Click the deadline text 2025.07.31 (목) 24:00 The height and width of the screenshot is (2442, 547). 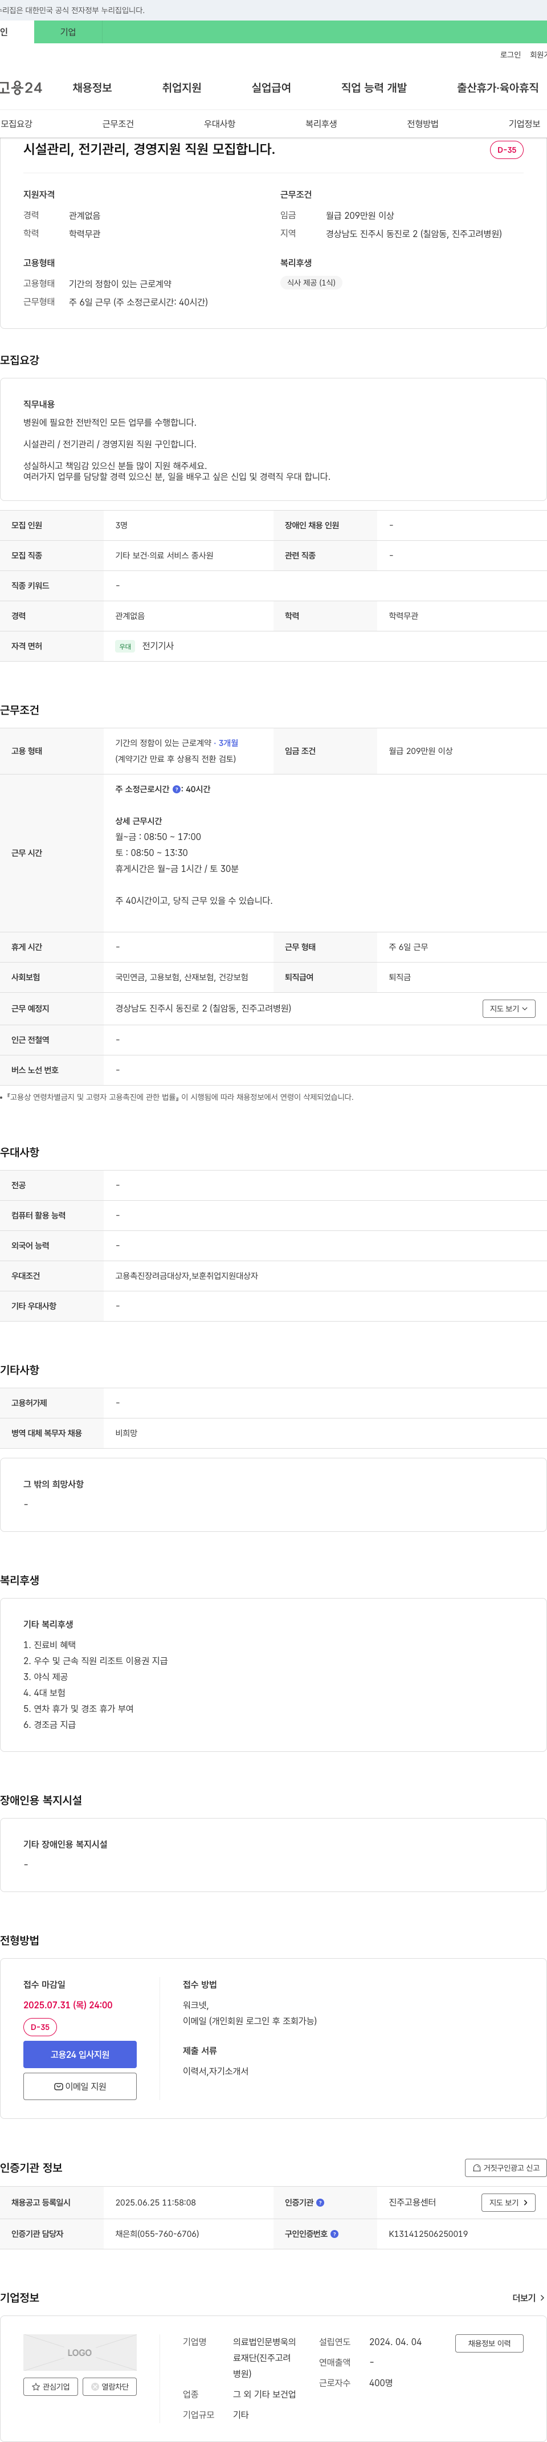click(68, 2005)
